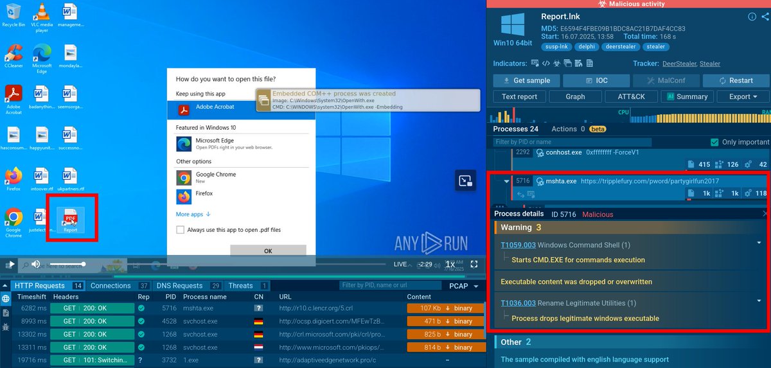The width and height of the screenshot is (771, 368).
Task: Open the PCAP dropdown
Action: click(x=463, y=286)
